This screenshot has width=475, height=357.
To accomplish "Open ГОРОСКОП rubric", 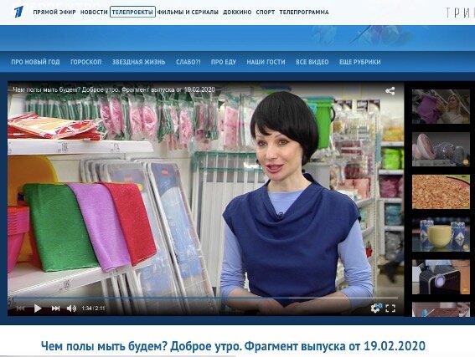I will coord(86,62).
